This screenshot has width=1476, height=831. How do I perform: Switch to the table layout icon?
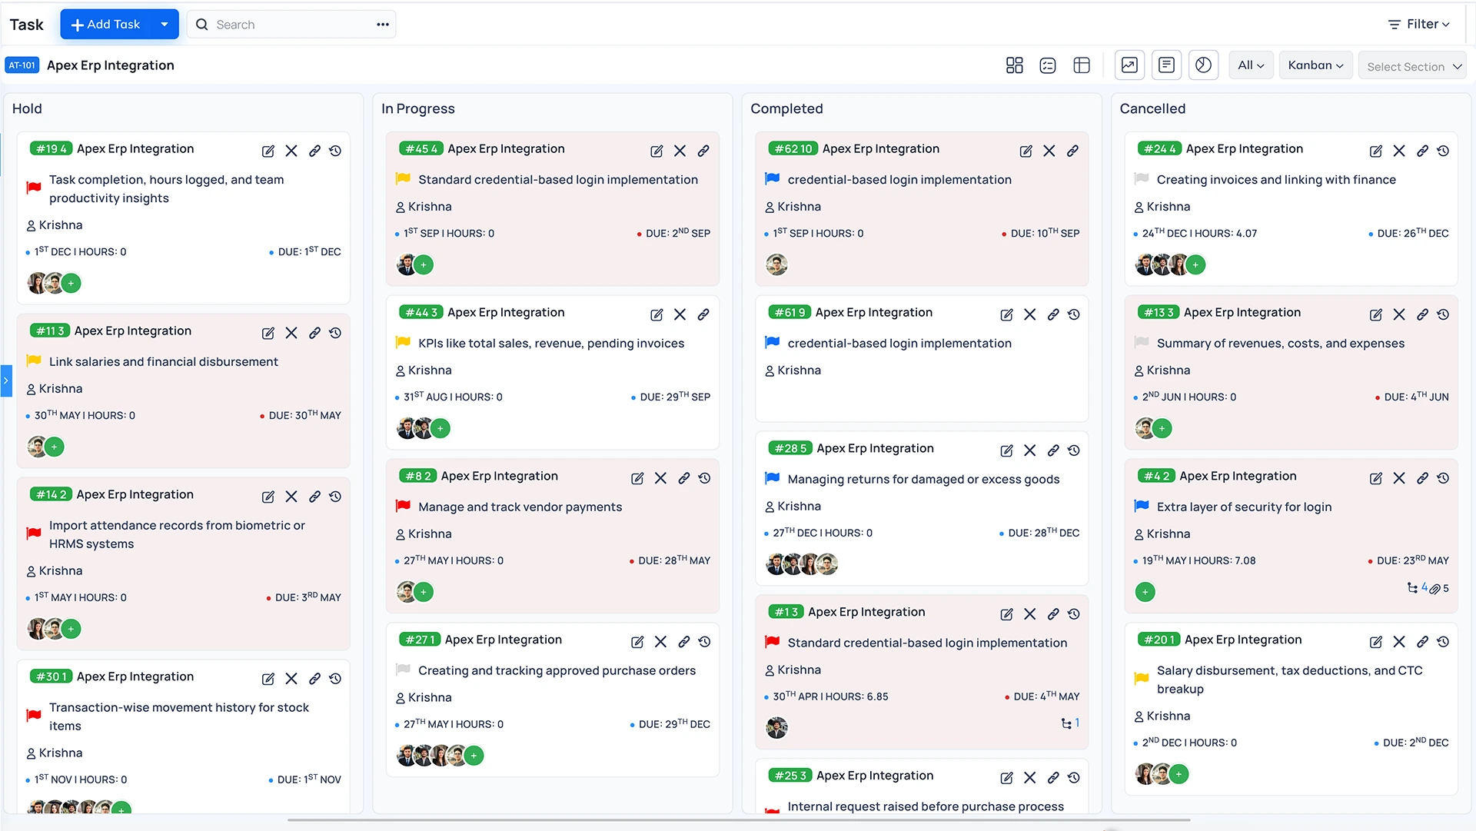[x=1082, y=65]
